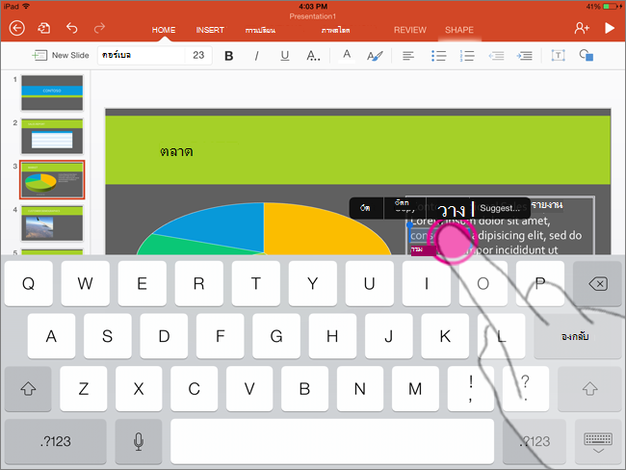
Task: Add a New Slide
Action: (61, 56)
